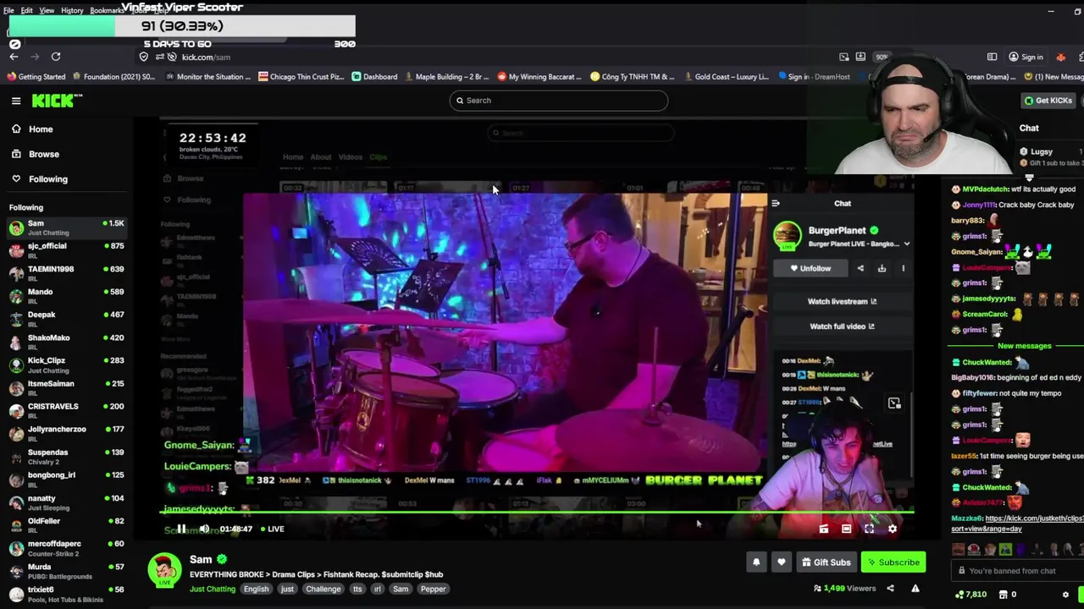Open the View menu
The height and width of the screenshot is (609, 1084).
pyautogui.click(x=47, y=10)
